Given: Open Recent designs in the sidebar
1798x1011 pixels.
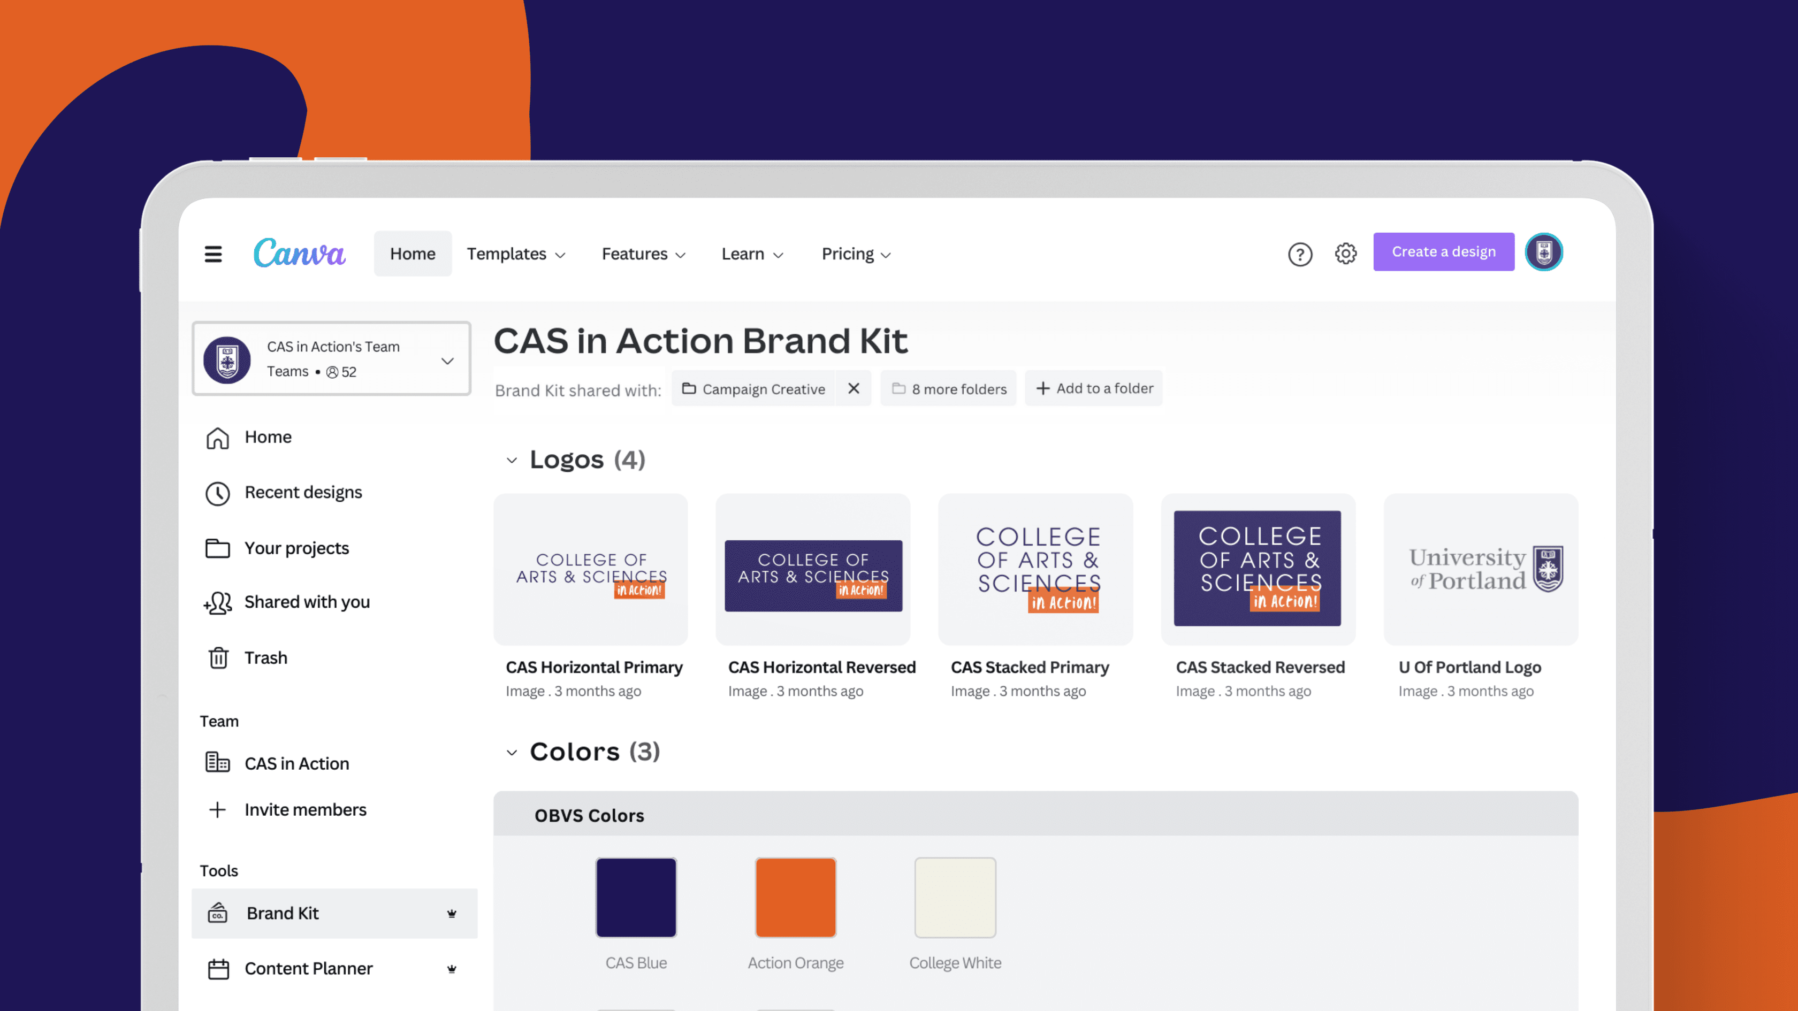Looking at the screenshot, I should coord(302,492).
